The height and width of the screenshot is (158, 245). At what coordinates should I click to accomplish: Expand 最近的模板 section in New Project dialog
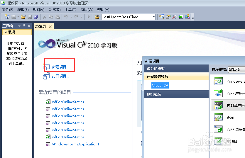point(176,68)
